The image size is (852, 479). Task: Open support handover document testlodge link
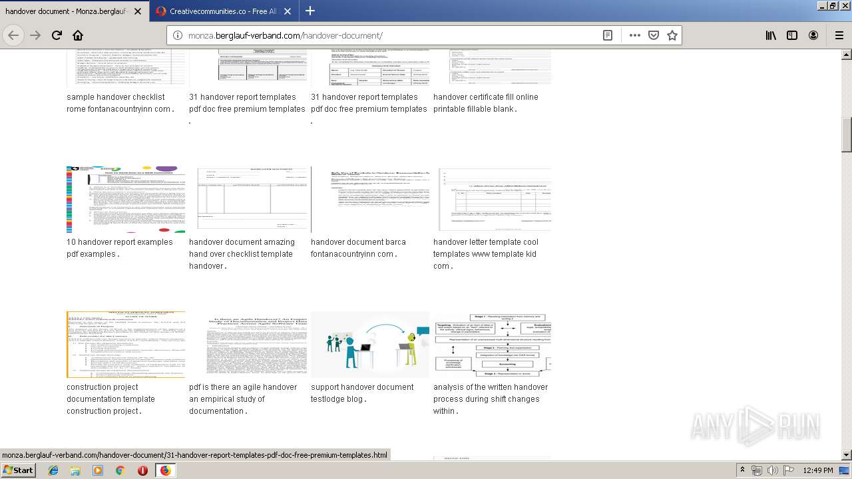(x=362, y=393)
